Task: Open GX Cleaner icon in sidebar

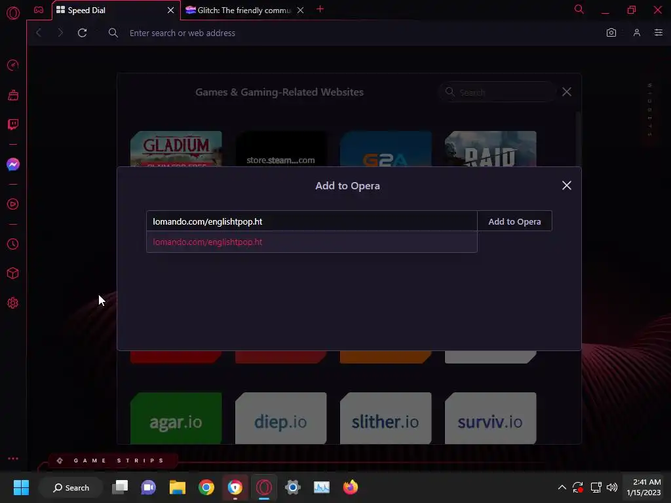Action: coord(13,95)
